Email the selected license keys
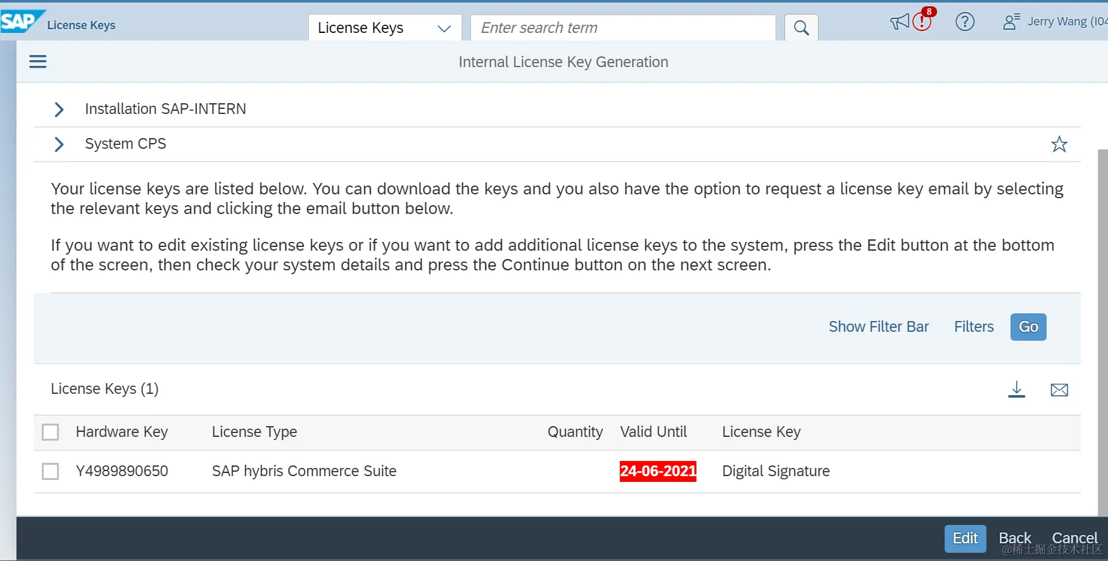The image size is (1108, 561). (x=1059, y=390)
